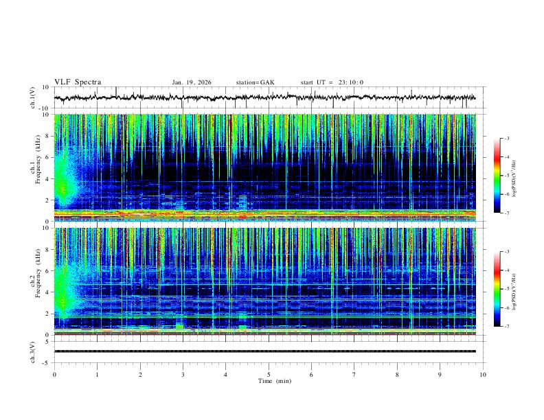Click the ch.2 frequency spectrogram panel
The image size is (544, 420).
264,281
